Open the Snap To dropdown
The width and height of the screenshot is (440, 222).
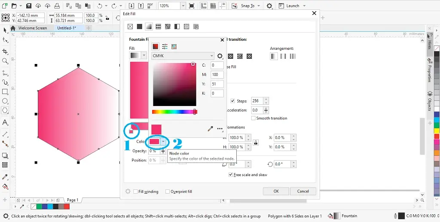tap(258, 6)
